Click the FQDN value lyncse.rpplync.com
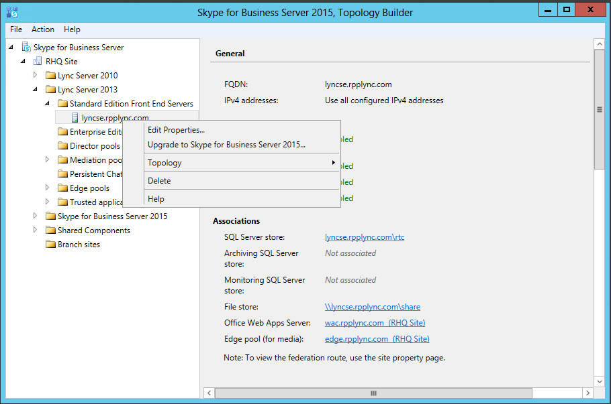 coord(358,84)
